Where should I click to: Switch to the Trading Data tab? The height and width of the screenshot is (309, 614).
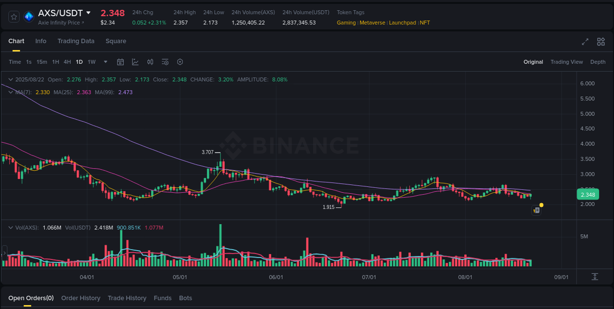[x=76, y=41]
